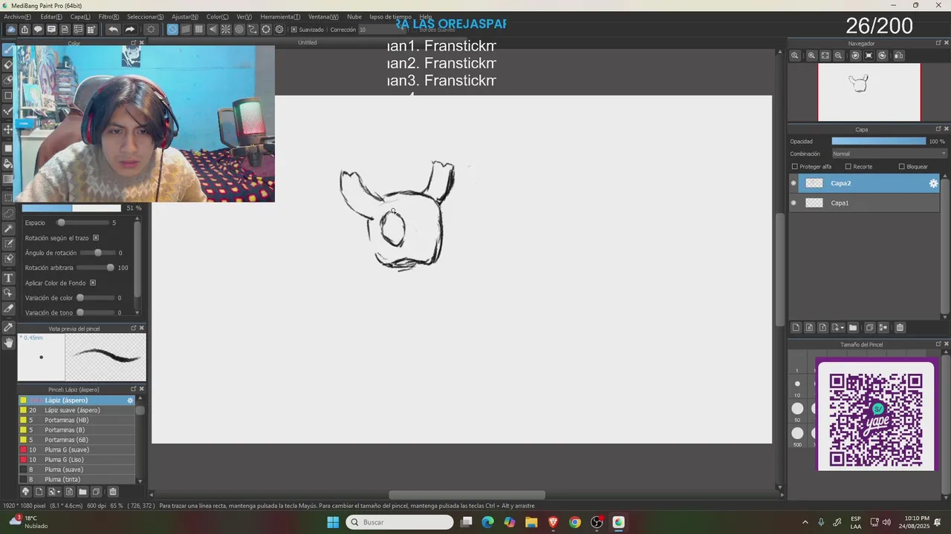Open the Ventana menu
The width and height of the screenshot is (951, 534).
pos(323,16)
